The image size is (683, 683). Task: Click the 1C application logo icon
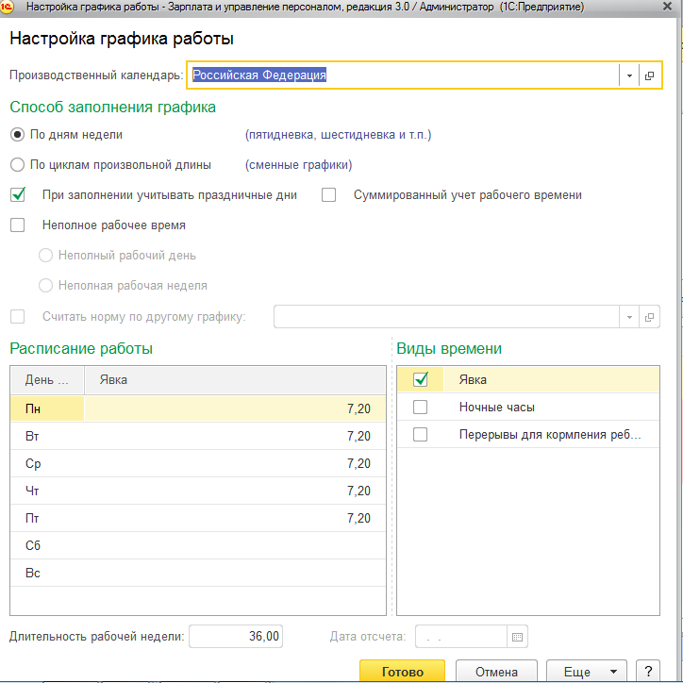pyautogui.click(x=7, y=7)
